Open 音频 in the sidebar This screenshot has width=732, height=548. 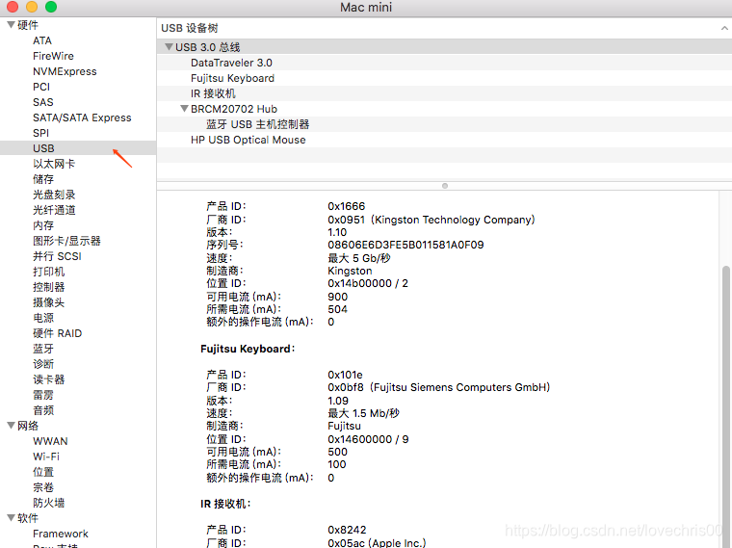43,410
